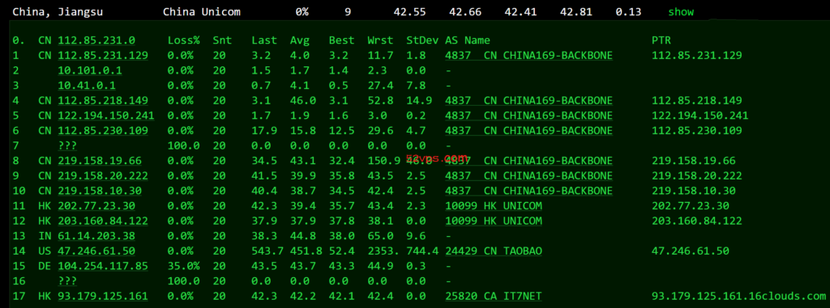
Task: Open IP link 112.85.231.0
Action: 96,40
